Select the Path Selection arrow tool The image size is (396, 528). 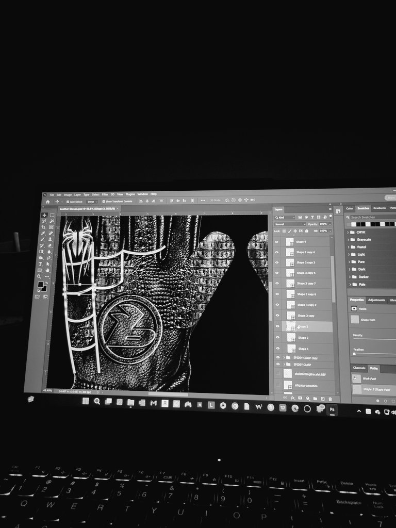click(x=48, y=265)
